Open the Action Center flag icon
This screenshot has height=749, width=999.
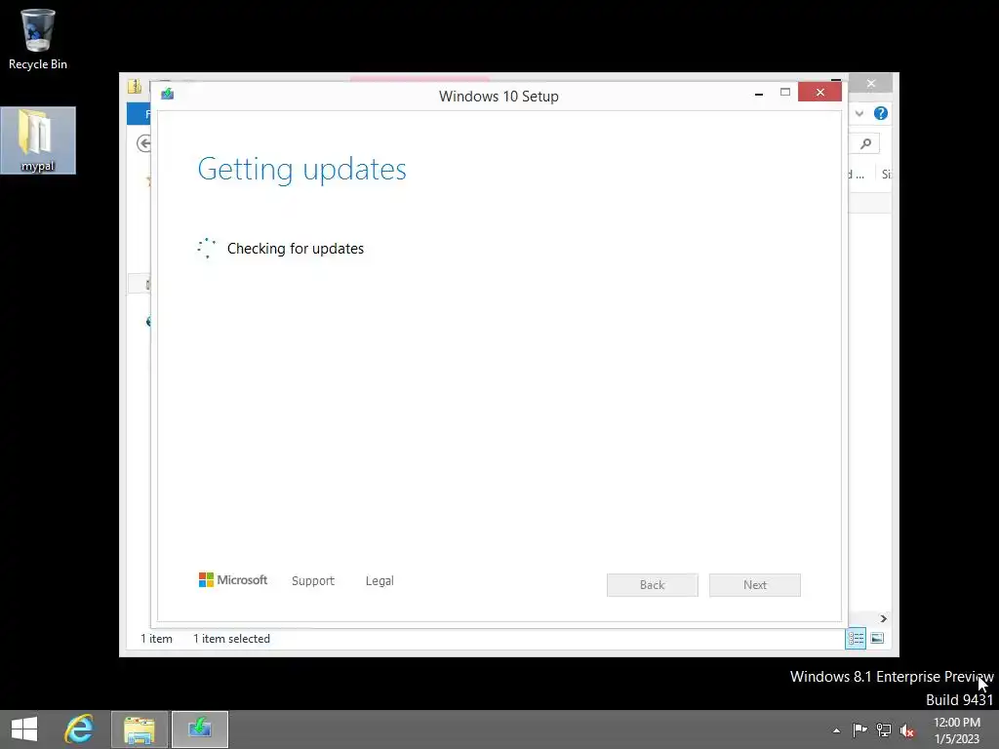(x=860, y=729)
